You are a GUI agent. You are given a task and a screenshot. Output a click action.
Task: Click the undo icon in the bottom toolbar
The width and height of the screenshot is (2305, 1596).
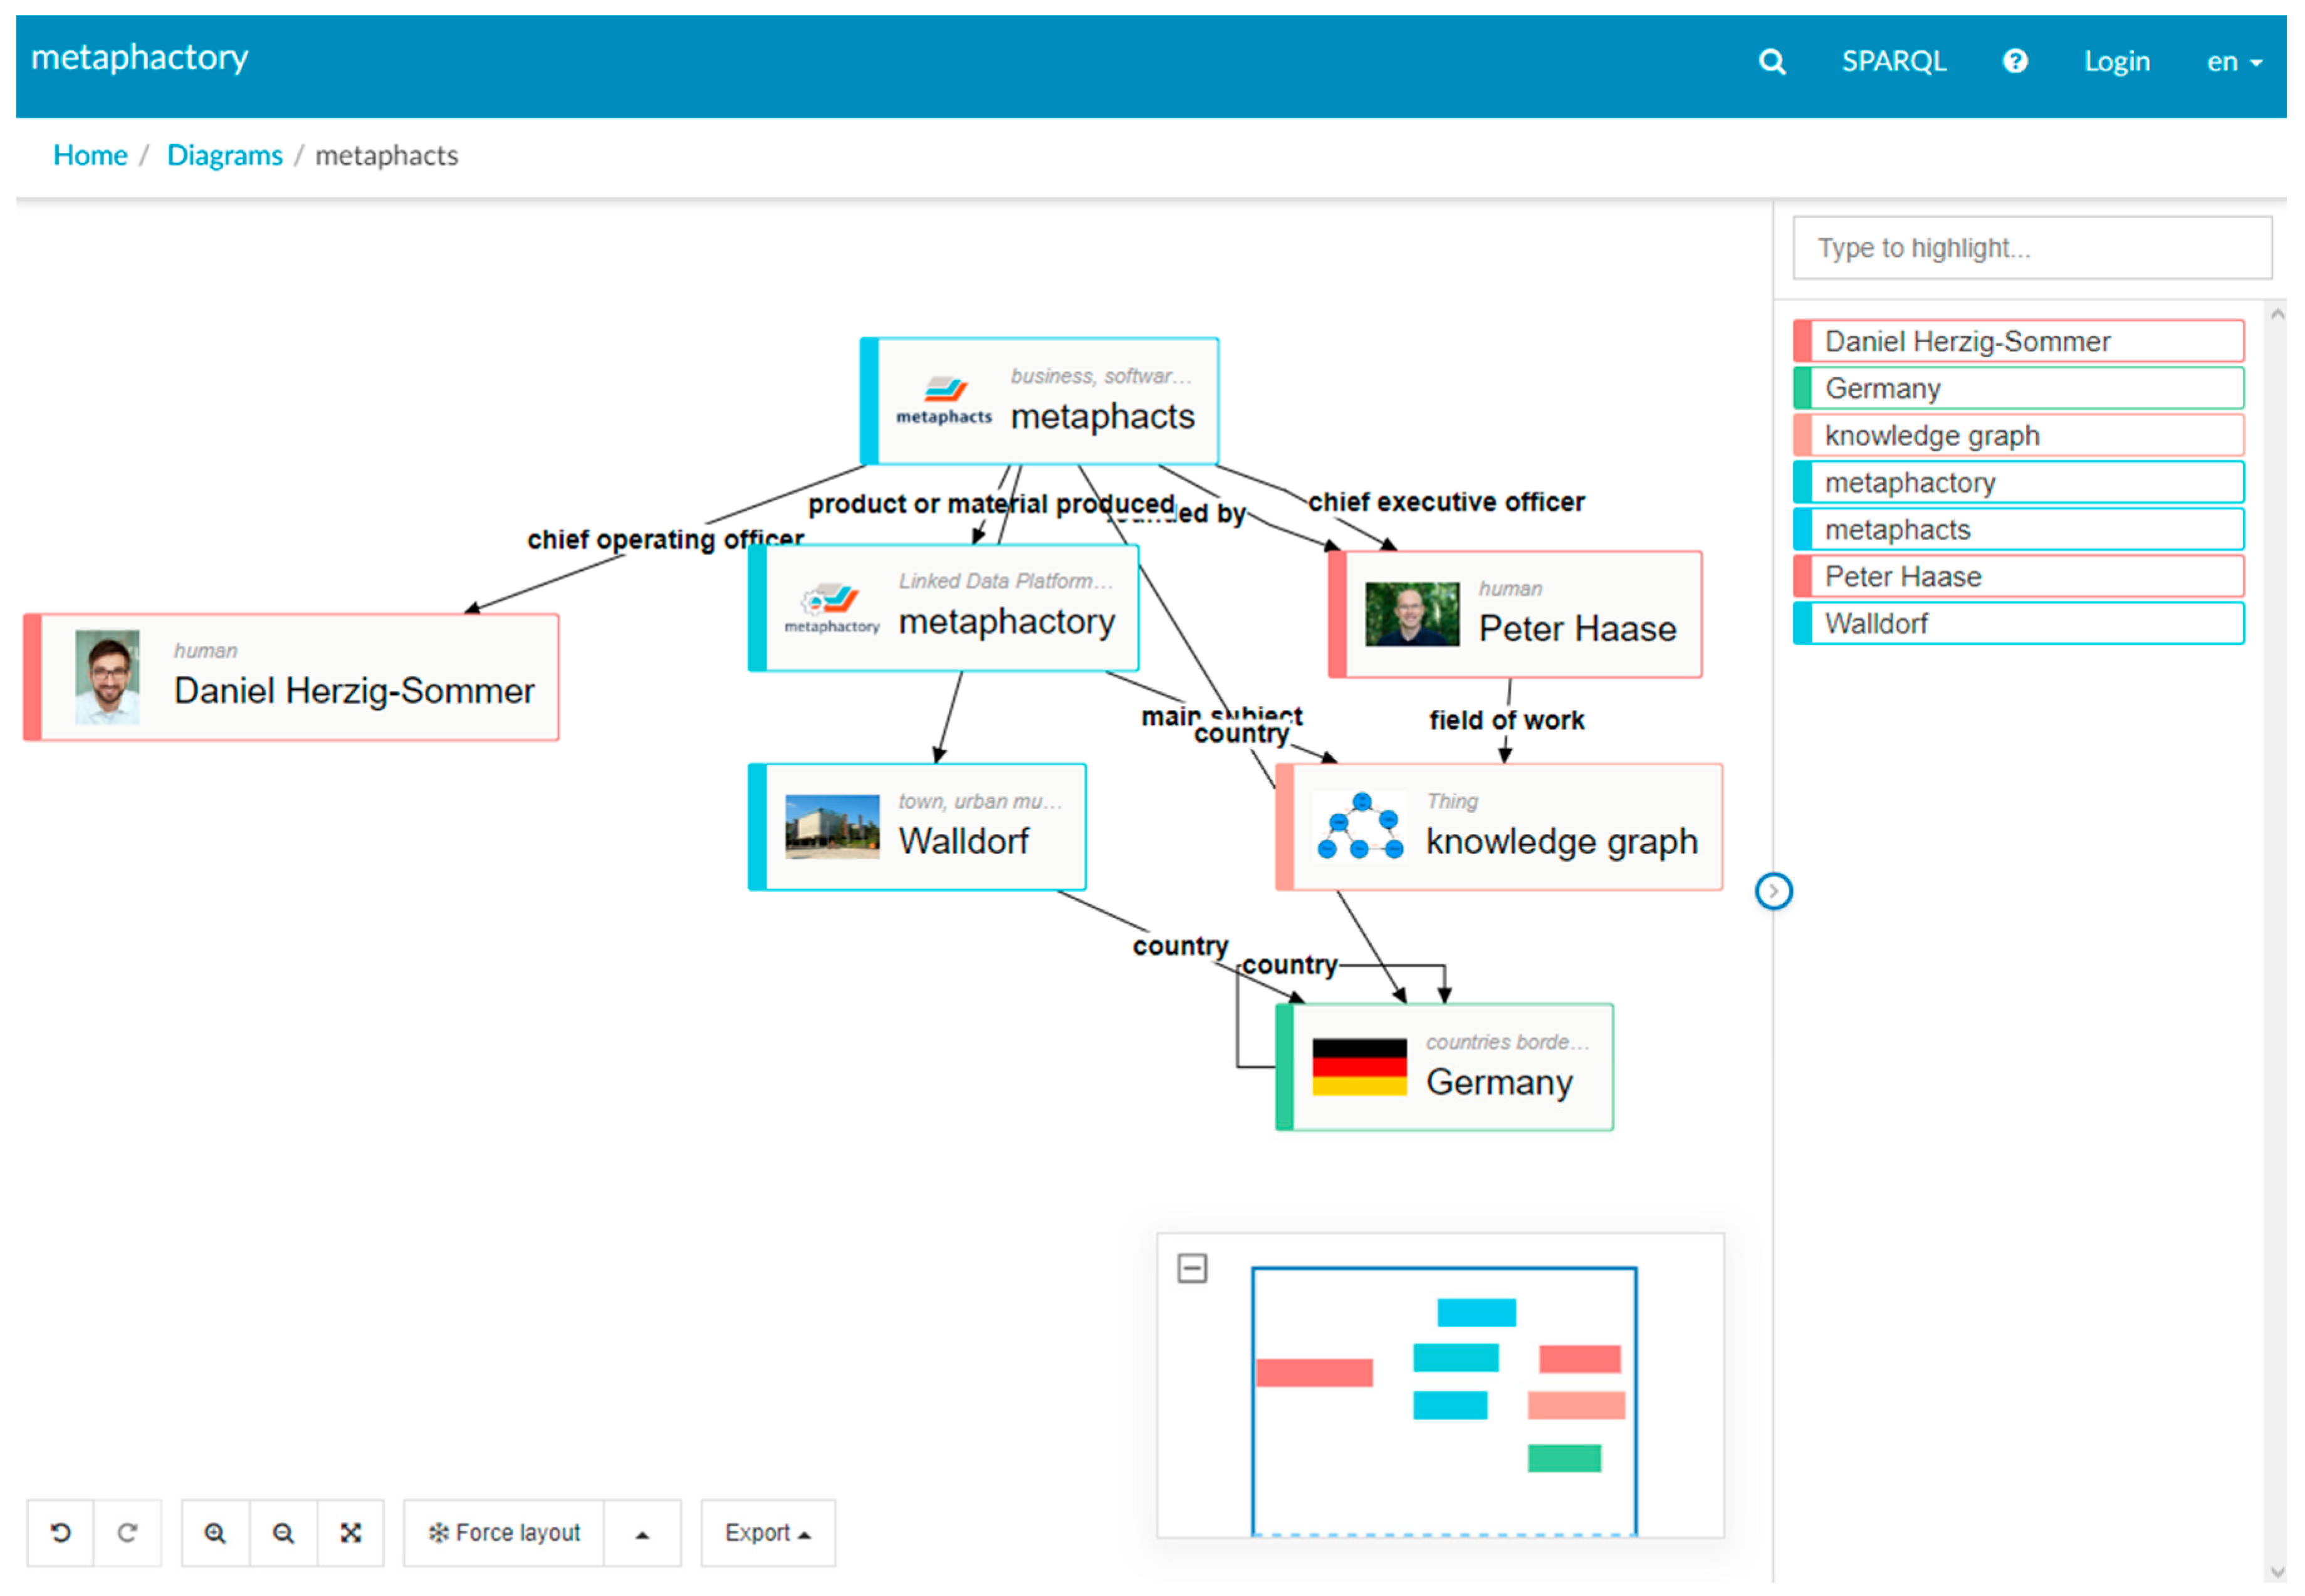(x=61, y=1532)
